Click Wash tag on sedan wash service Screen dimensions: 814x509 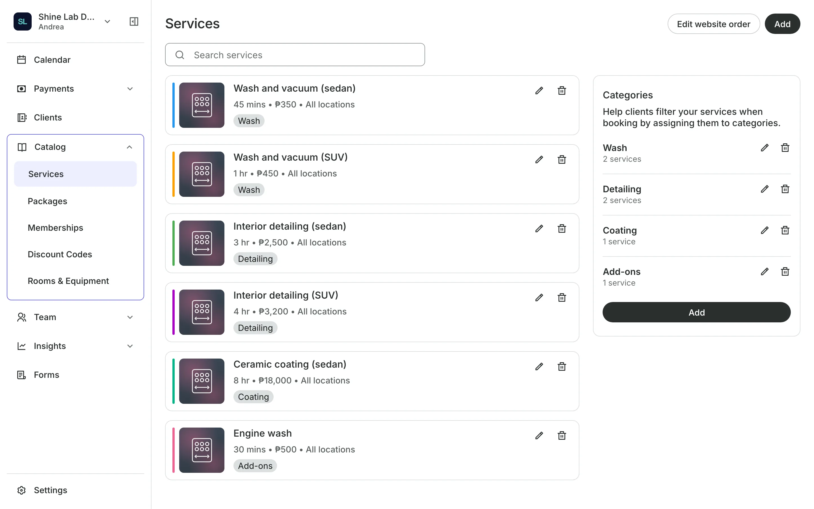tap(249, 121)
